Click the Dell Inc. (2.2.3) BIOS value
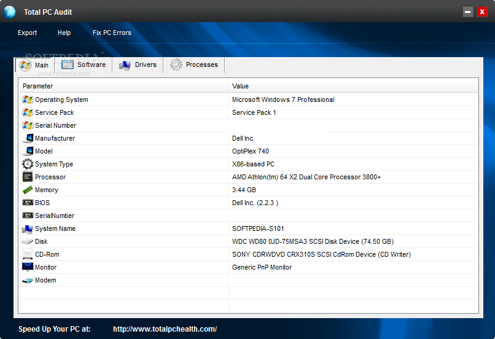The image size is (495, 339). (255, 203)
